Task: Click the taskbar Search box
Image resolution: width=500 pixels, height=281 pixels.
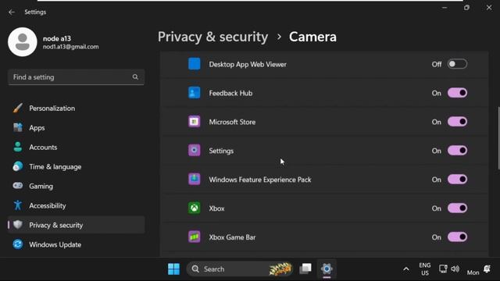Action: click(x=240, y=269)
